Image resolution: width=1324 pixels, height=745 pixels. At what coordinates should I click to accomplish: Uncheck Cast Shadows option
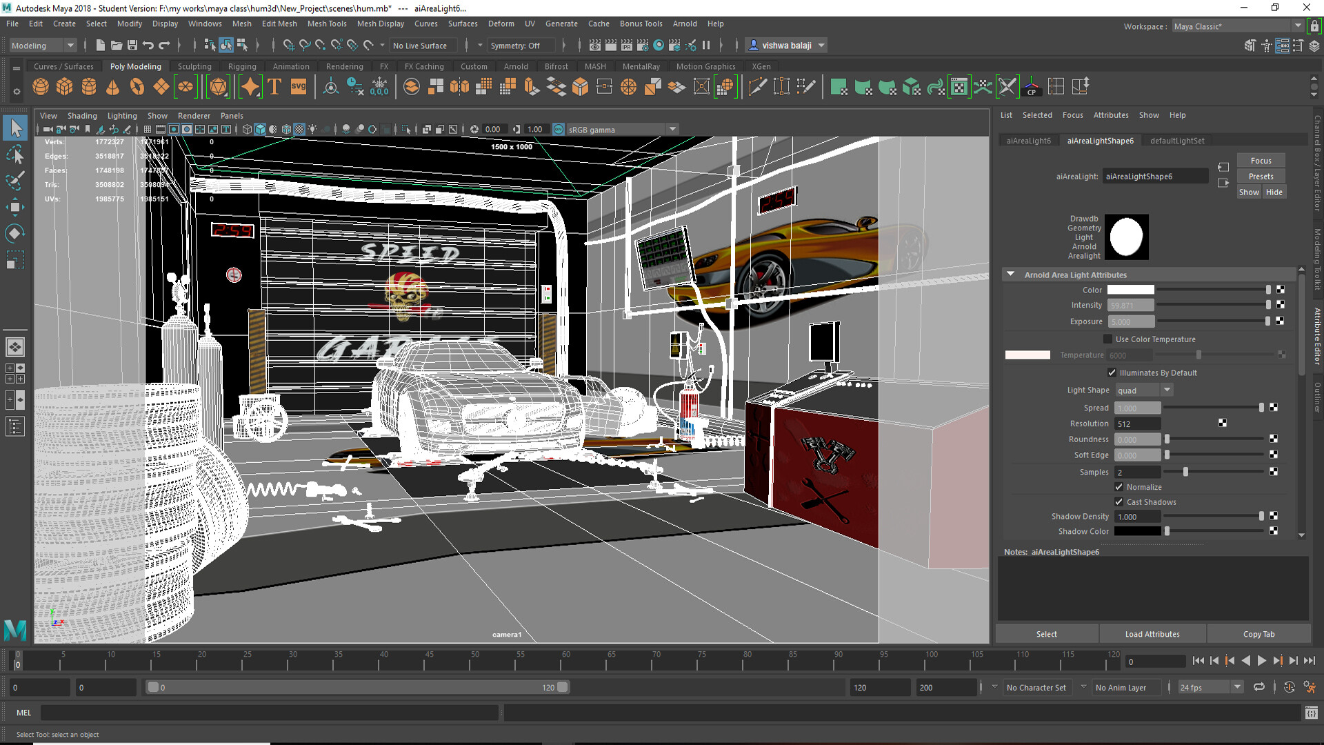1119,501
